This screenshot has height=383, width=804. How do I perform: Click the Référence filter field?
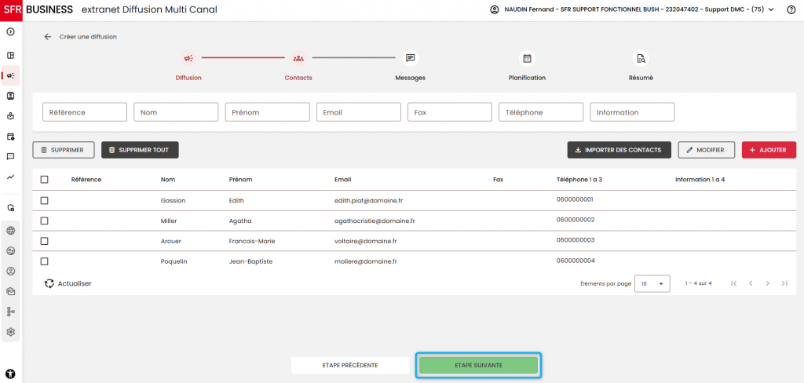[x=85, y=112]
